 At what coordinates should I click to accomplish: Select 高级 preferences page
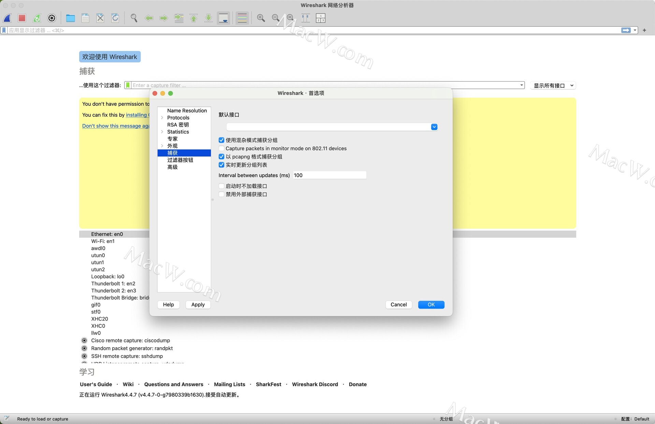pyautogui.click(x=172, y=167)
